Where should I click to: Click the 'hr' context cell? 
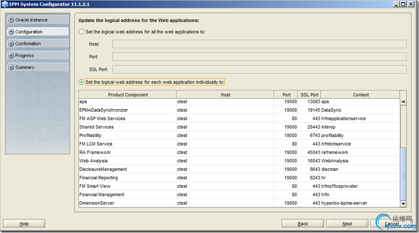pos(360,178)
